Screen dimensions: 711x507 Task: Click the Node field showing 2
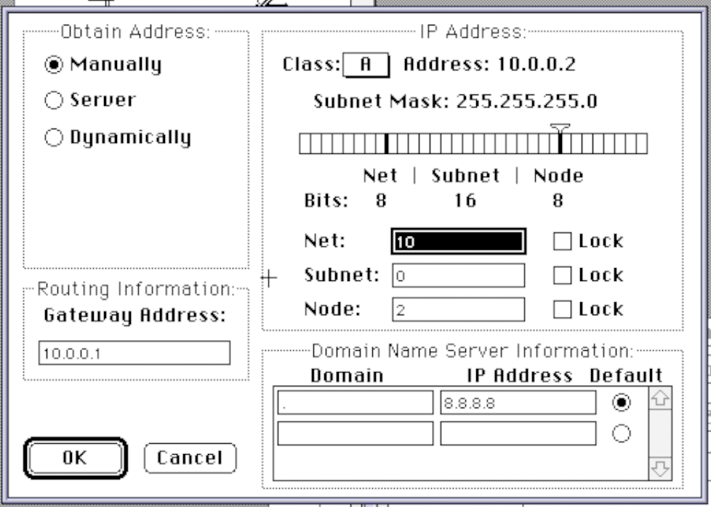point(458,309)
